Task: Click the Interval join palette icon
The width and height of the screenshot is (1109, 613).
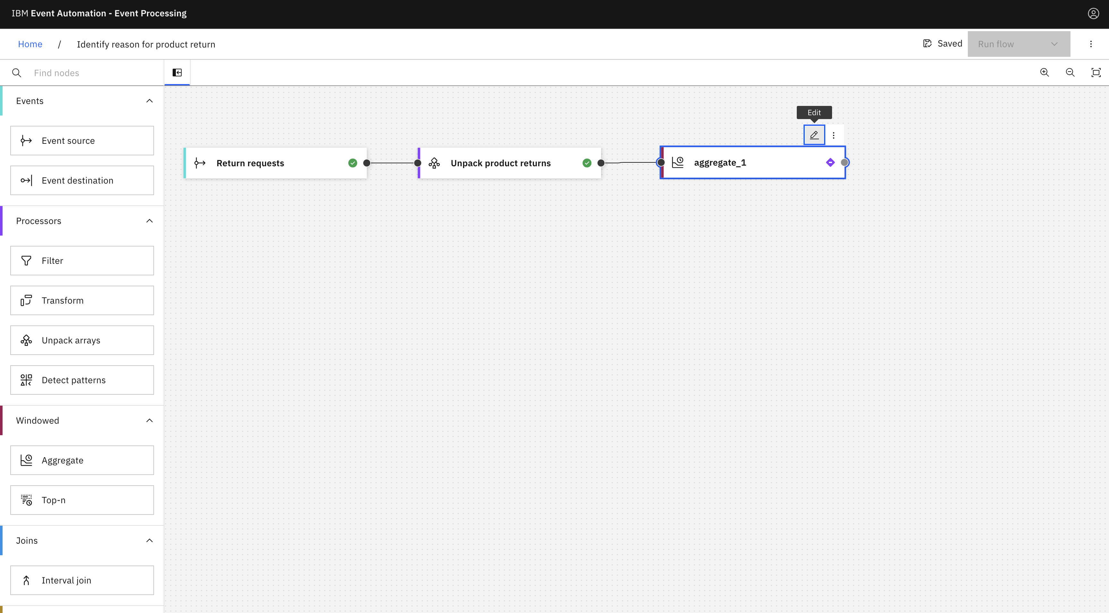Action: pos(26,580)
